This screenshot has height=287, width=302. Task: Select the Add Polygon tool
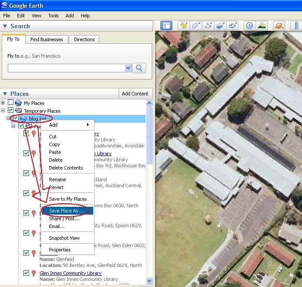(x=196, y=26)
